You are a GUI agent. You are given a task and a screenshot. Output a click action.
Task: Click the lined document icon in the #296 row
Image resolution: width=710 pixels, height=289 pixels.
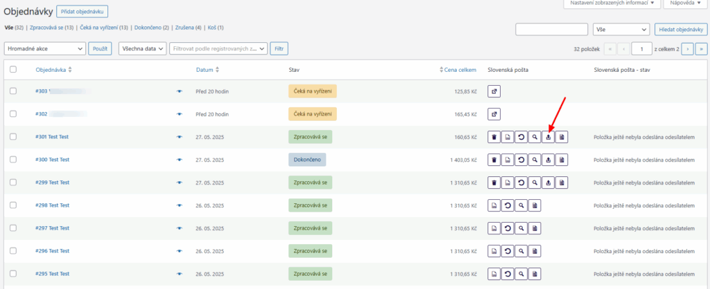[535, 250]
